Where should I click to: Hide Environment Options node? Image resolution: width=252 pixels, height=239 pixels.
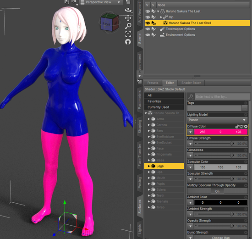[148, 35]
